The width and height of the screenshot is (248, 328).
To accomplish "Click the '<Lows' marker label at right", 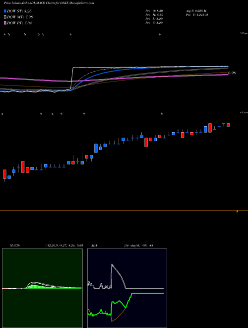I will (x=244, y=113).
